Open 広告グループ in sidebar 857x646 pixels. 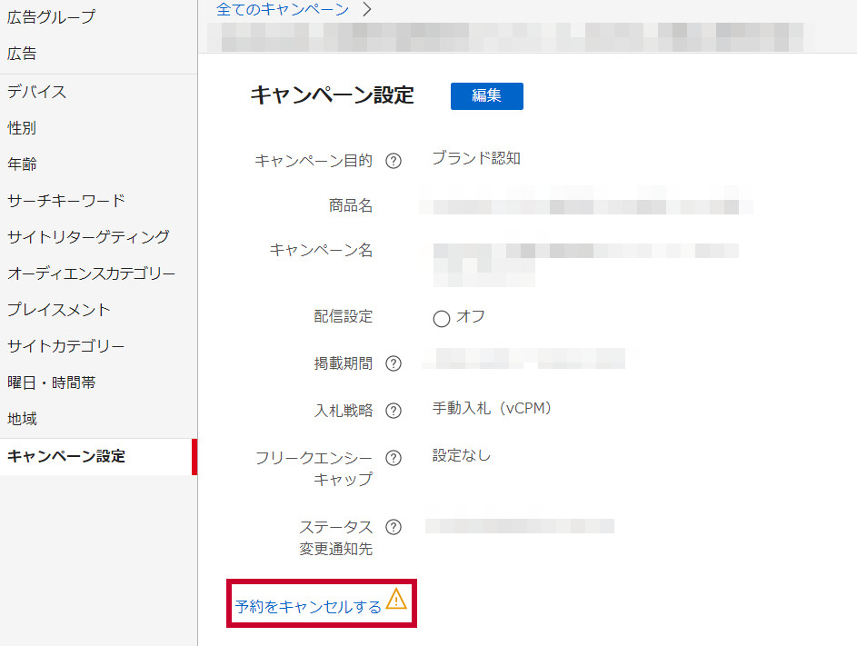[51, 16]
